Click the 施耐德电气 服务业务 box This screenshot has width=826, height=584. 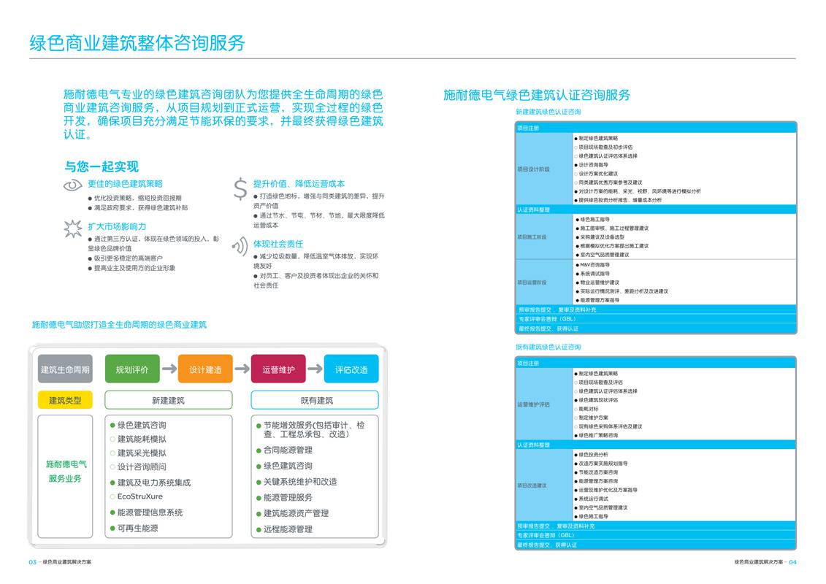(x=65, y=477)
